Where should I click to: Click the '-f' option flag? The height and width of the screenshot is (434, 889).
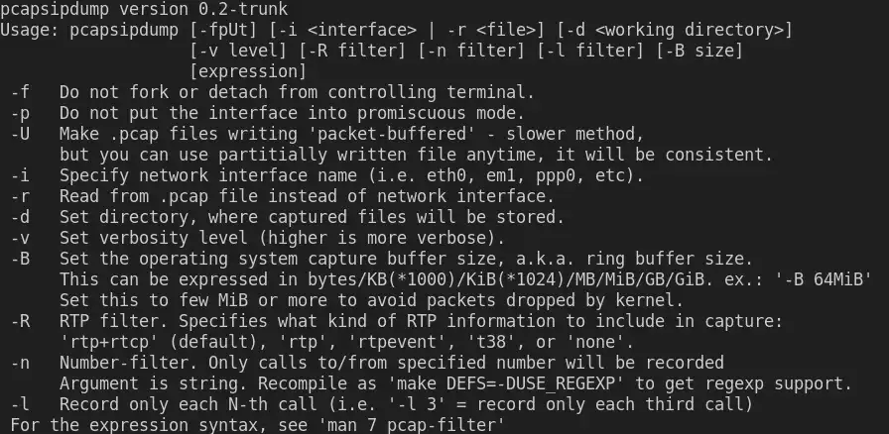pos(20,92)
